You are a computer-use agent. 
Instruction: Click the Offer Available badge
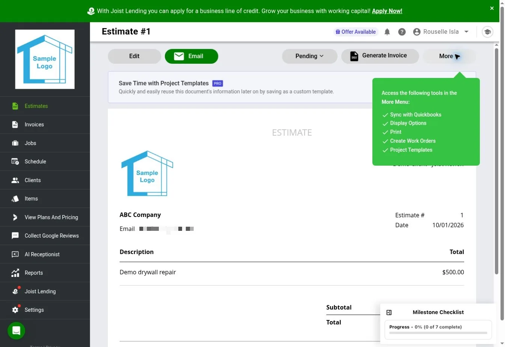point(356,32)
